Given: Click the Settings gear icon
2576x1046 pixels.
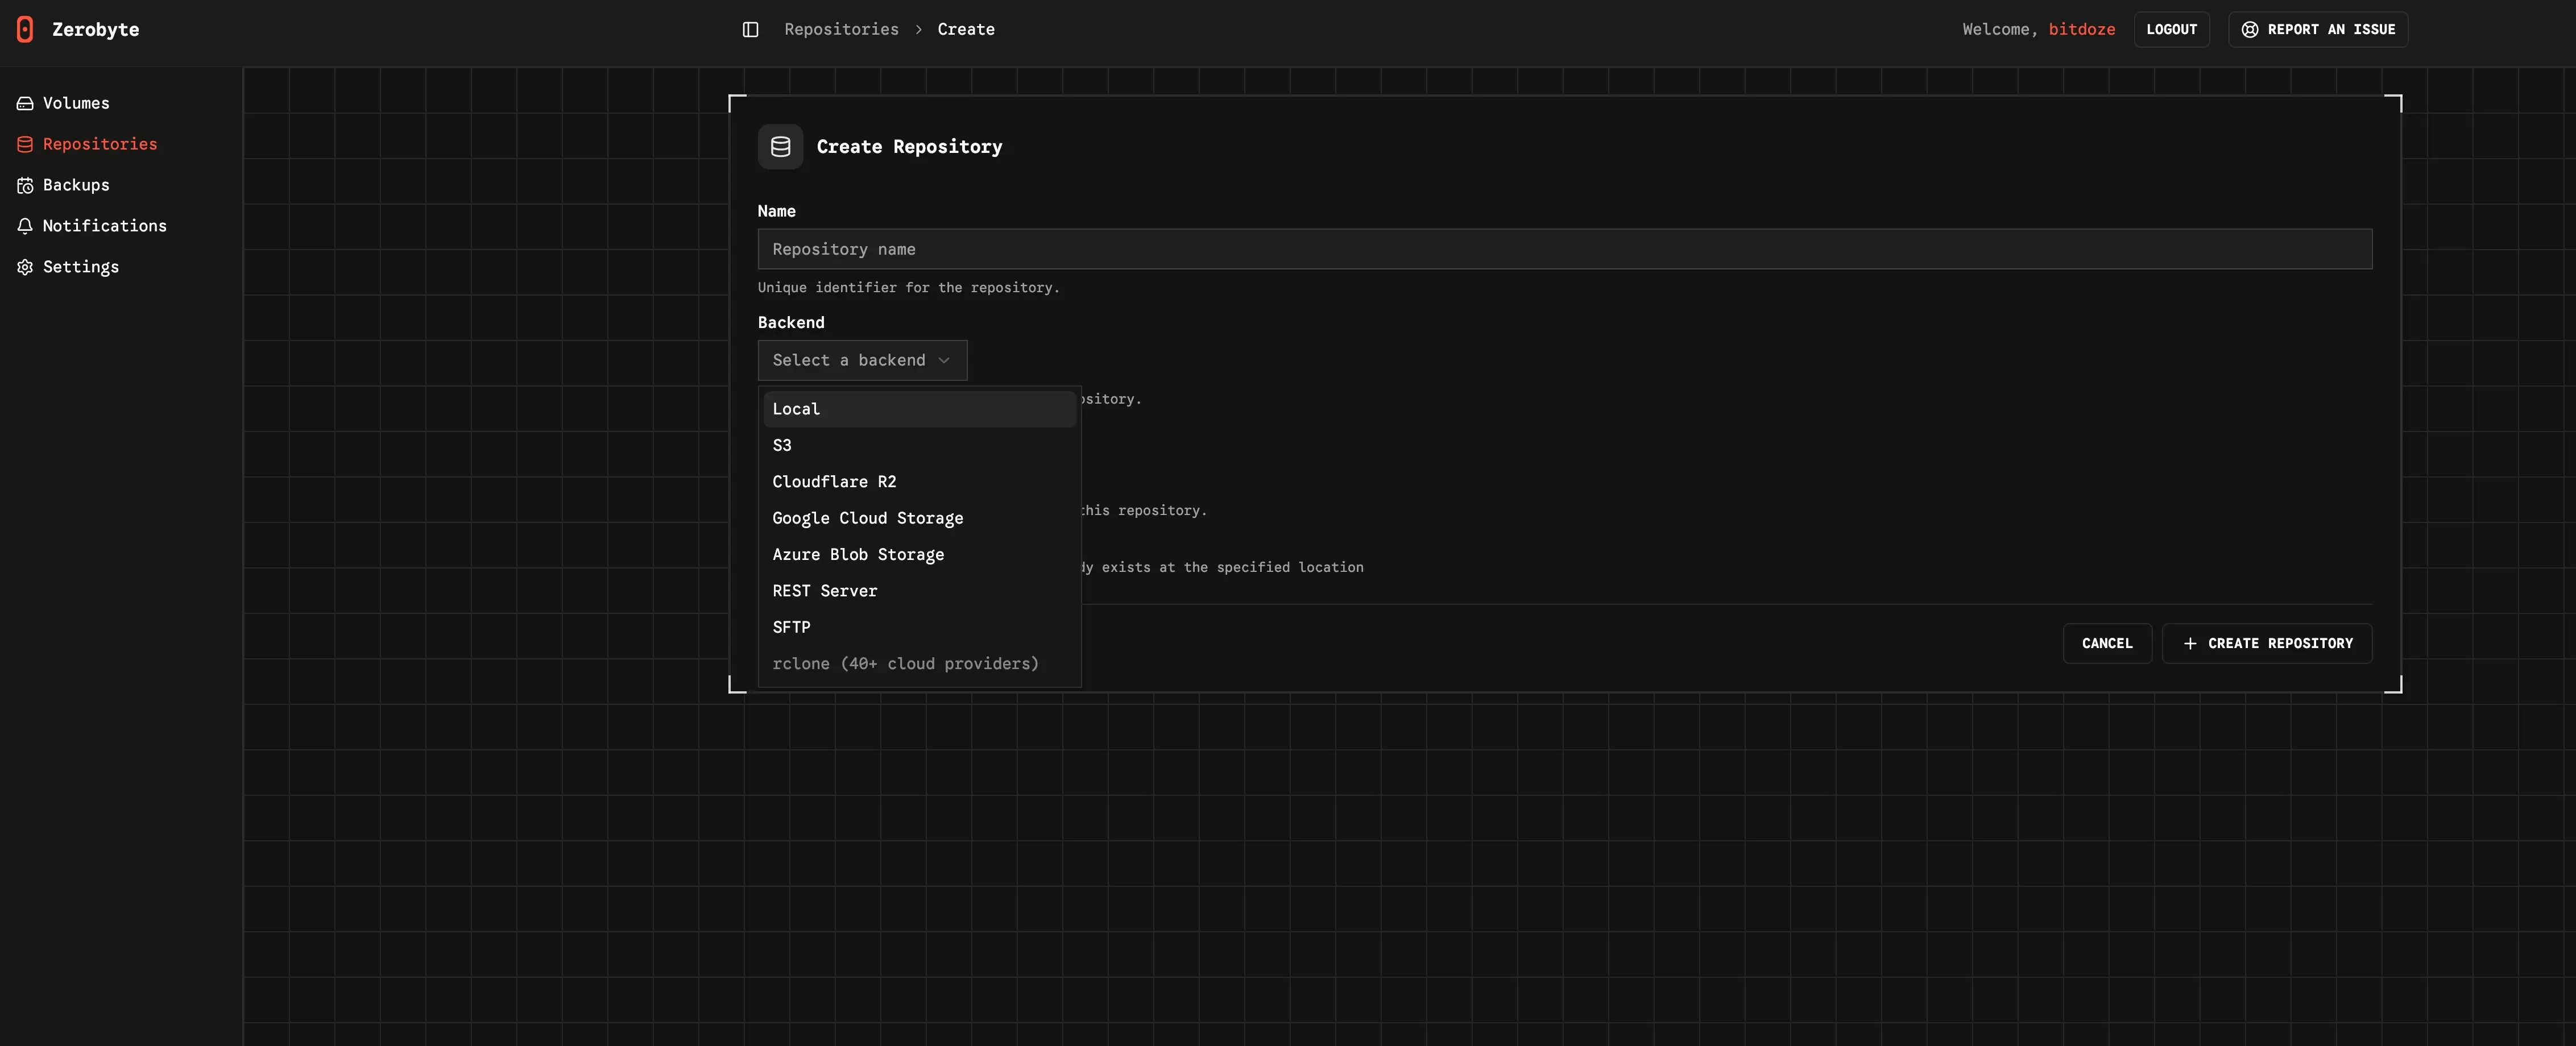Looking at the screenshot, I should point(24,266).
